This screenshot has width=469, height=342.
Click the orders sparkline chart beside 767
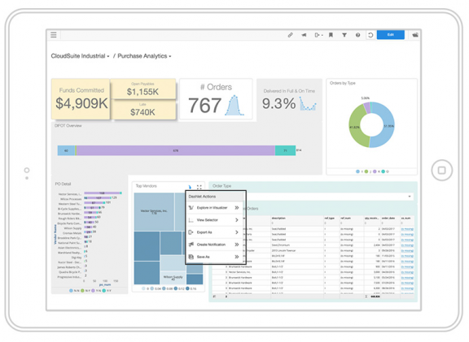[x=234, y=106]
